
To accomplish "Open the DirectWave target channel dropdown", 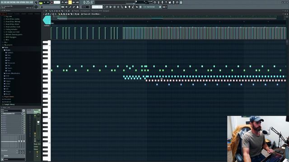I will tap(96, 14).
